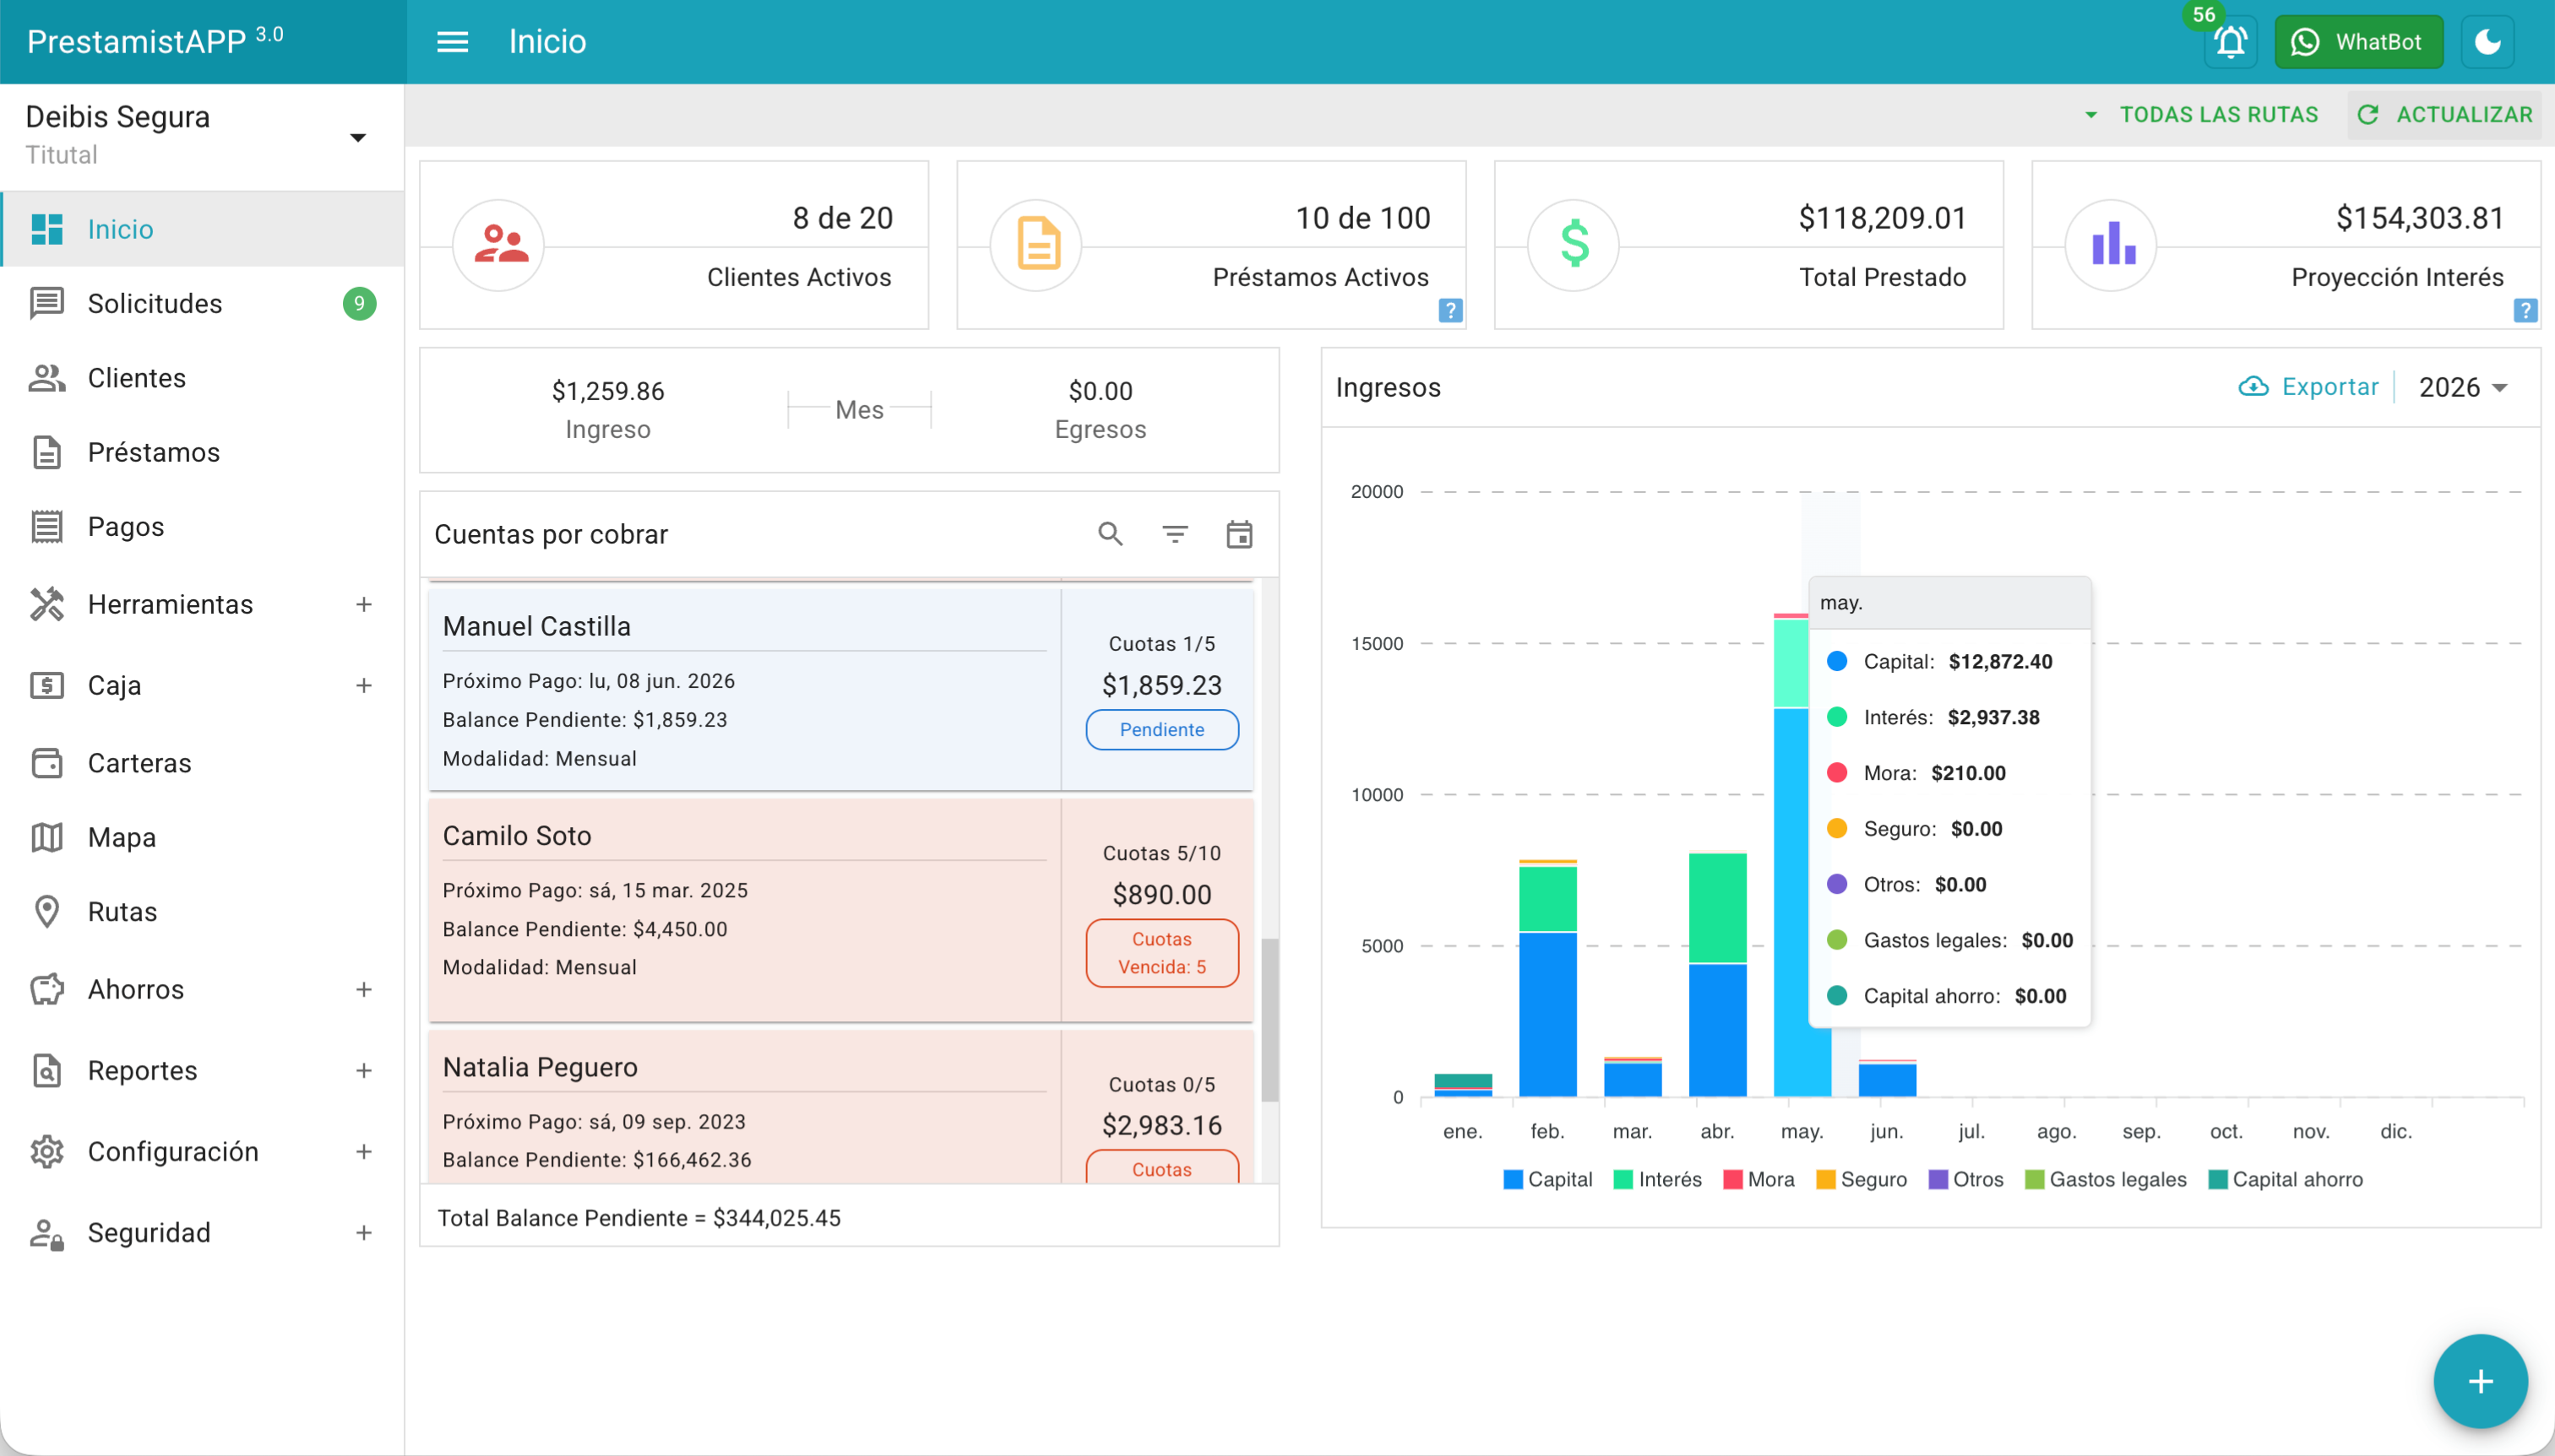Image resolution: width=2555 pixels, height=1456 pixels.
Task: Go to Inicio in sidebar
Action: [x=202, y=229]
